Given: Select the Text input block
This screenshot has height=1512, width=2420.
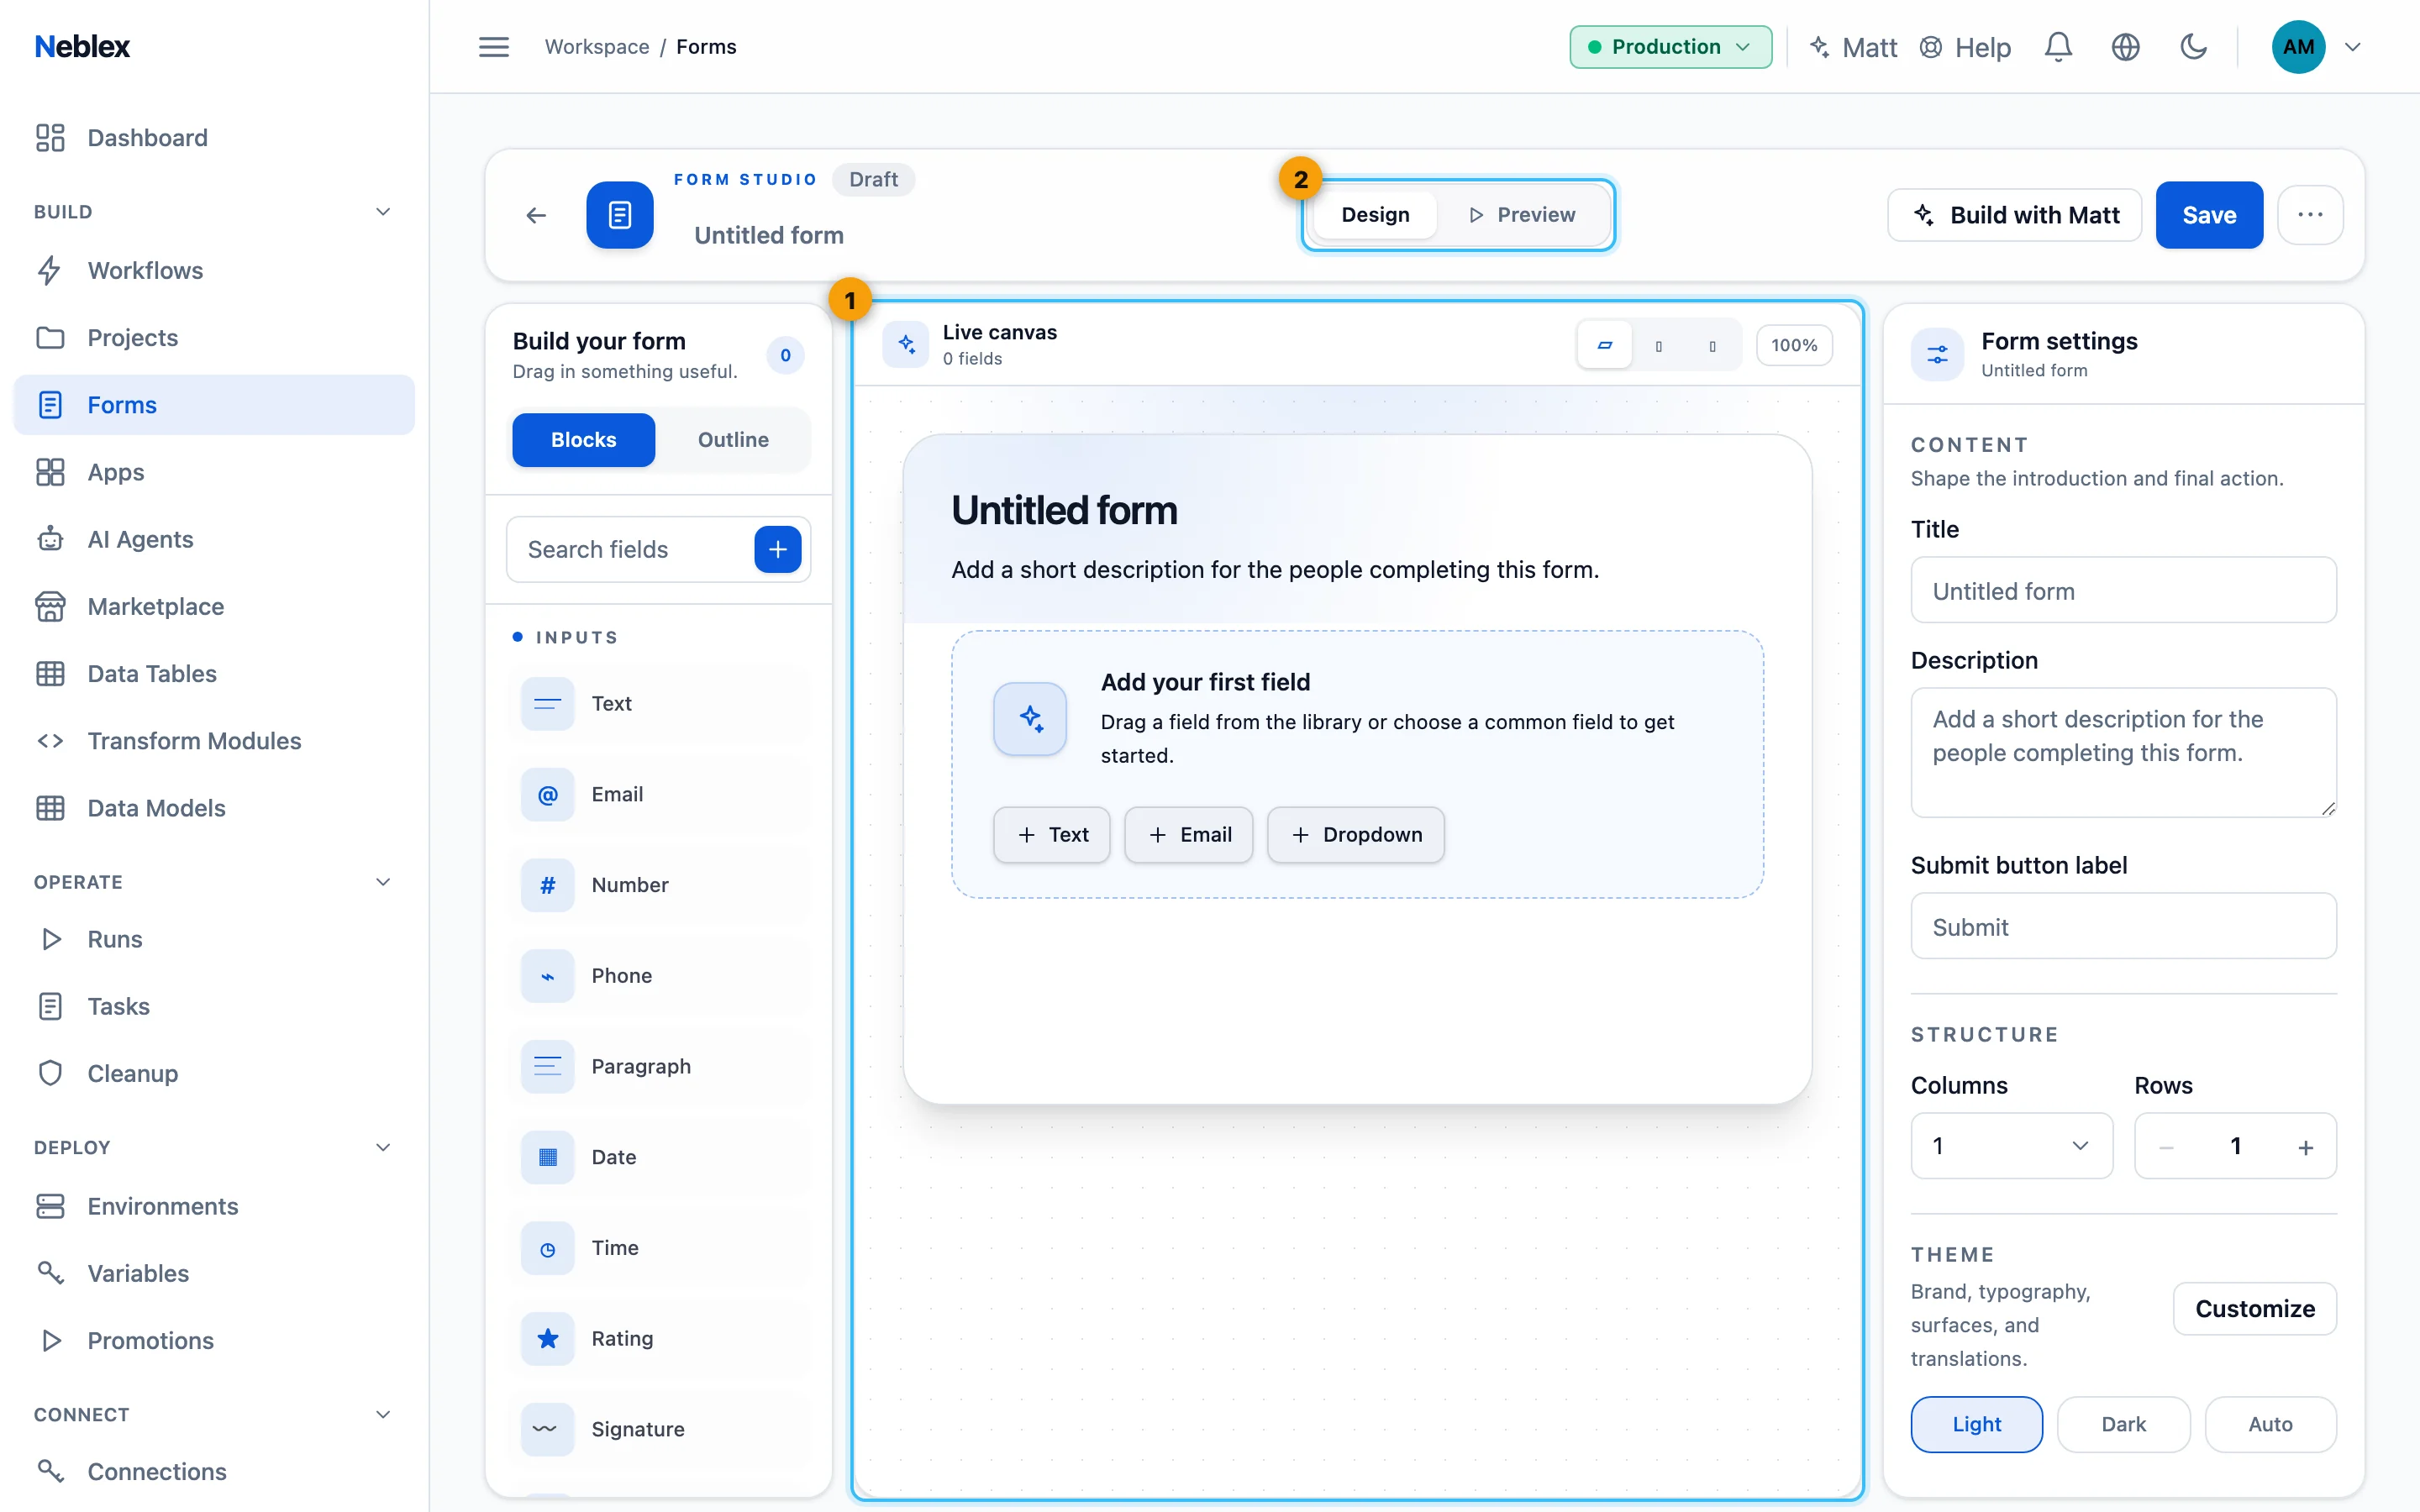Looking at the screenshot, I should click(x=659, y=704).
